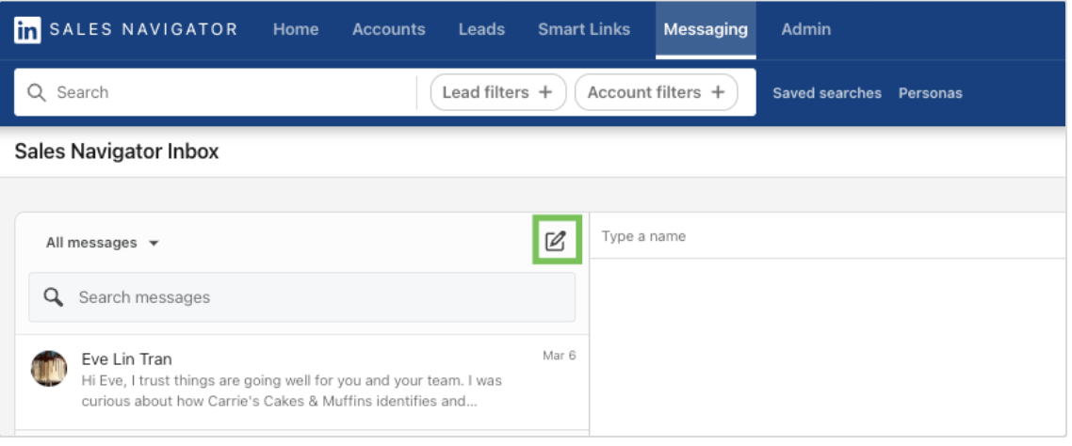This screenshot has width=1072, height=446.
Task: Open the Home tab
Action: click(x=296, y=29)
